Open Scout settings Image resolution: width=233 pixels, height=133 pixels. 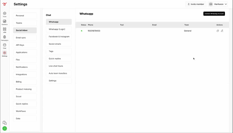point(25,96)
